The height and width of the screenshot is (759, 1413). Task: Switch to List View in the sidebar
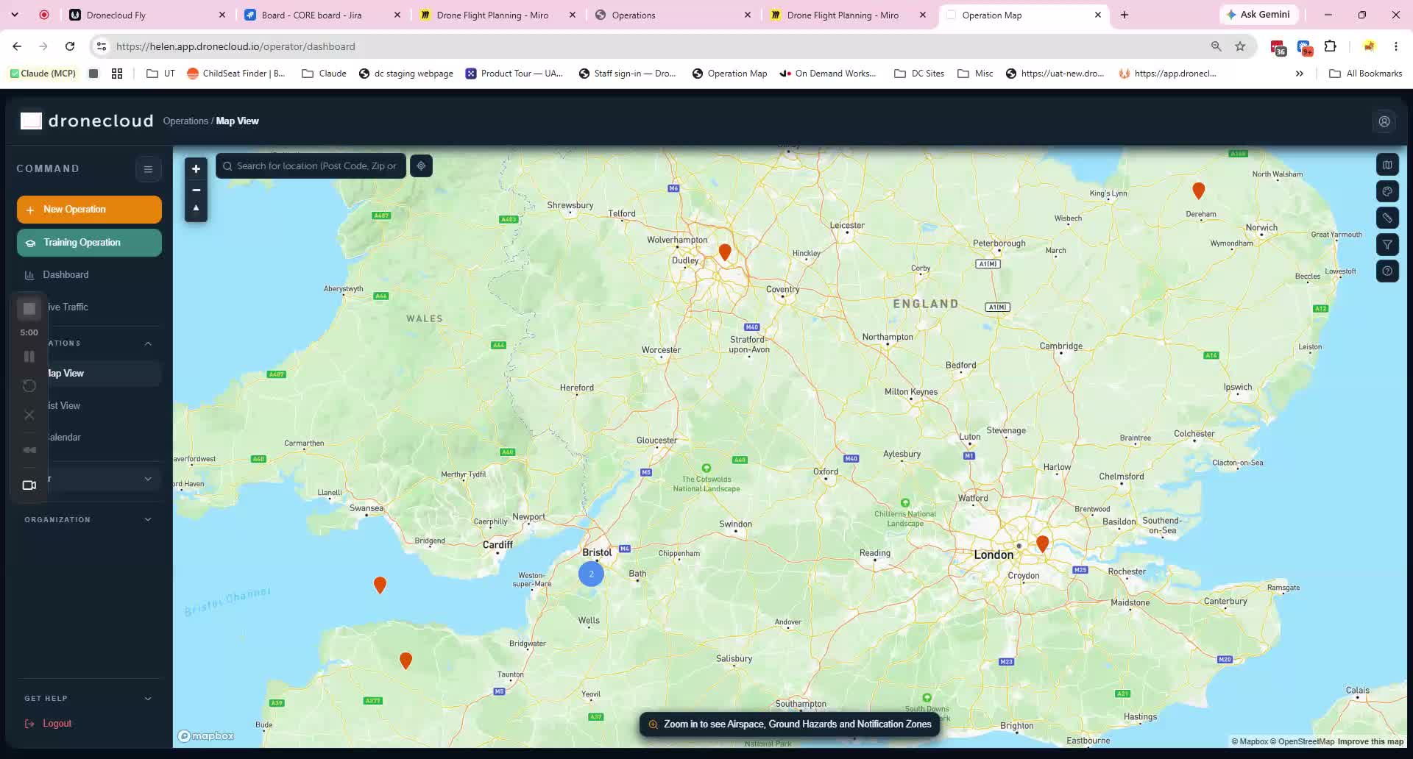pos(64,405)
